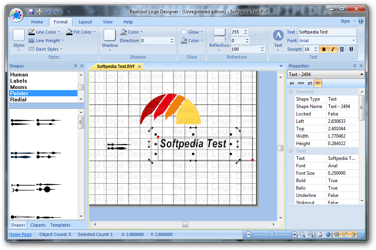Click the Reflection preset button
376x250 pixels.
219,40
